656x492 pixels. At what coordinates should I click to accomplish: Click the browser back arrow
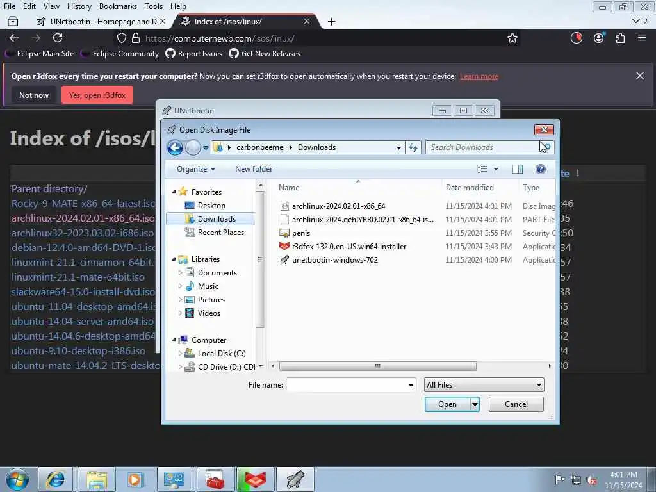pos(14,38)
